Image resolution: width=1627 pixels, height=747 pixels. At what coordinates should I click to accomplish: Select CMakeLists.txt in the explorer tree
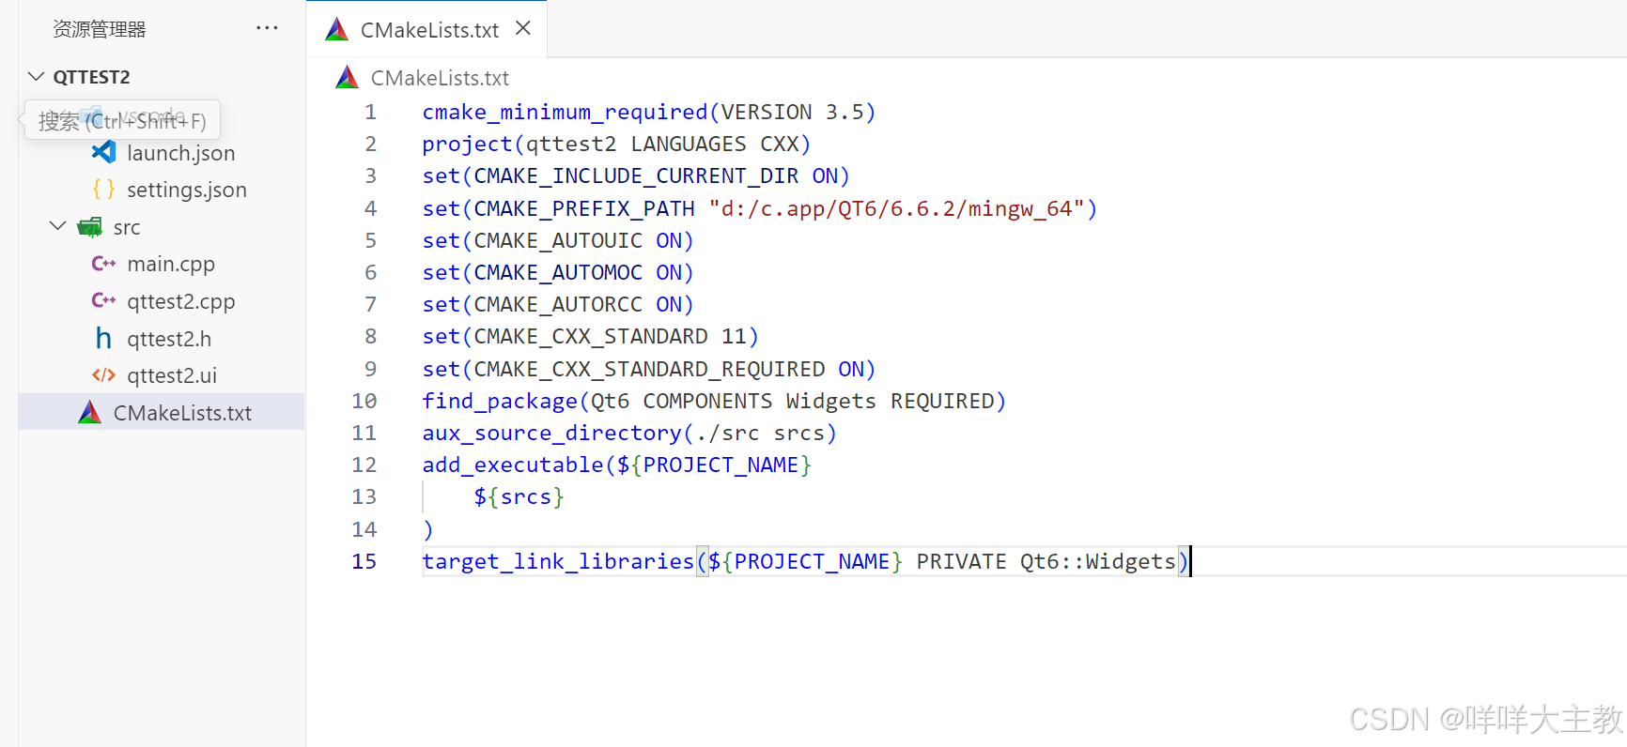pyautogui.click(x=182, y=413)
